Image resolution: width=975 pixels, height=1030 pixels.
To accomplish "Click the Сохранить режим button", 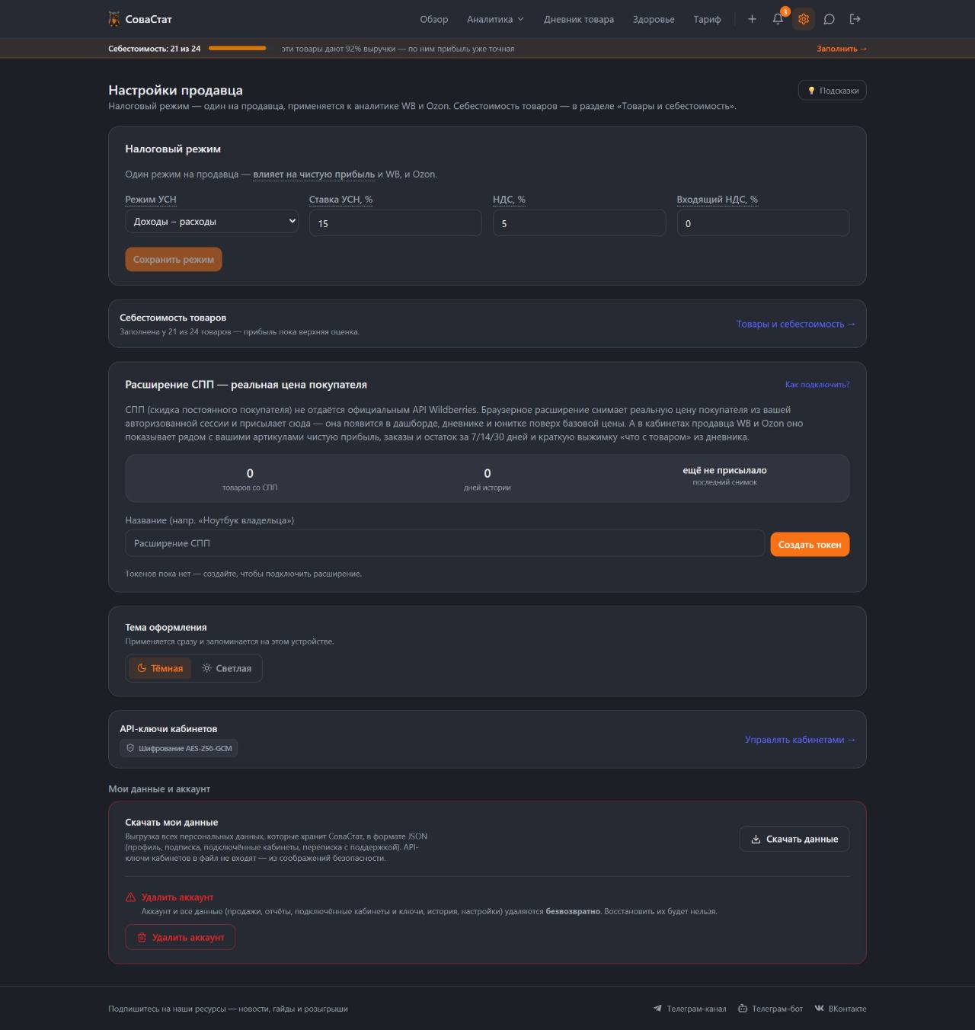I will click(174, 259).
